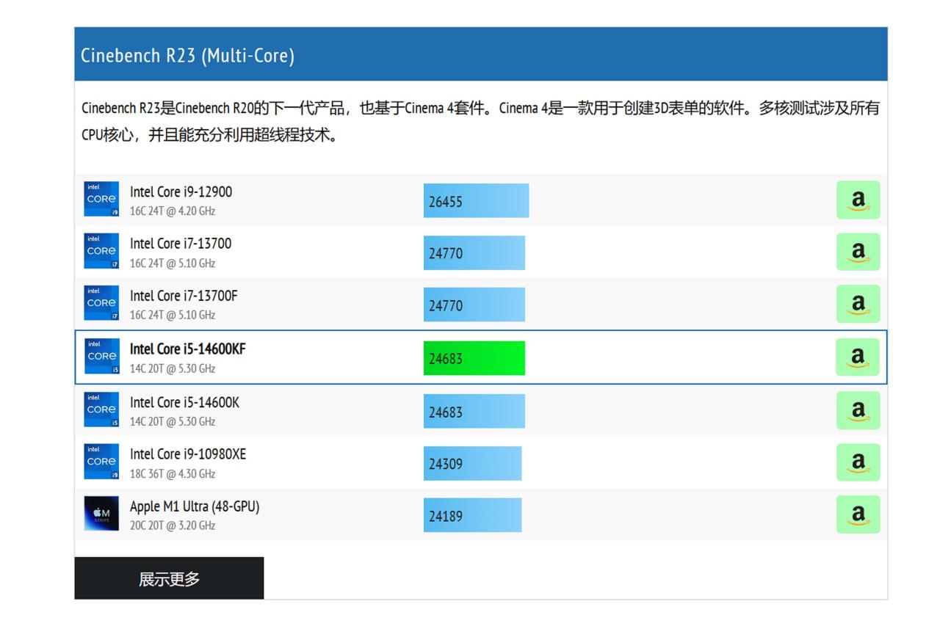Click the Intel Core i7-13700F row logo
This screenshot has height=626, width=940.
[x=101, y=304]
